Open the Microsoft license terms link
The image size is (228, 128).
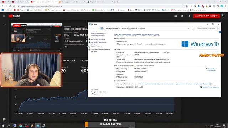point(175,84)
